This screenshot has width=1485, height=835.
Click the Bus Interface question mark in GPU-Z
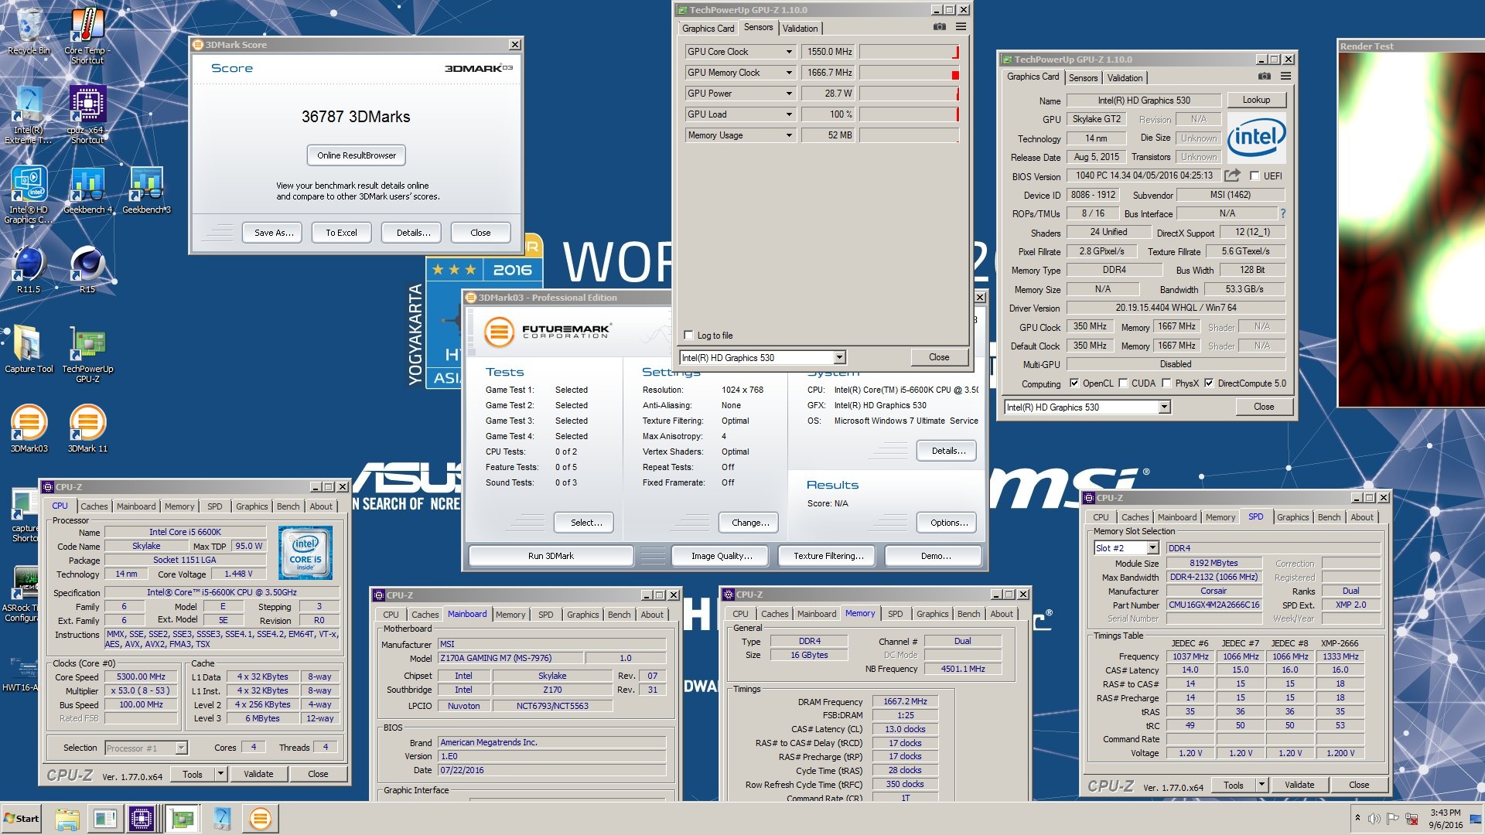[x=1282, y=213]
